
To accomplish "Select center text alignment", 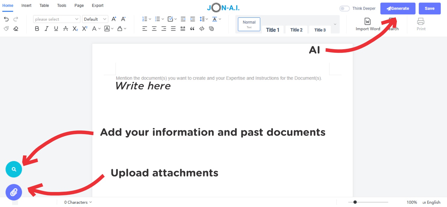I will point(154,28).
